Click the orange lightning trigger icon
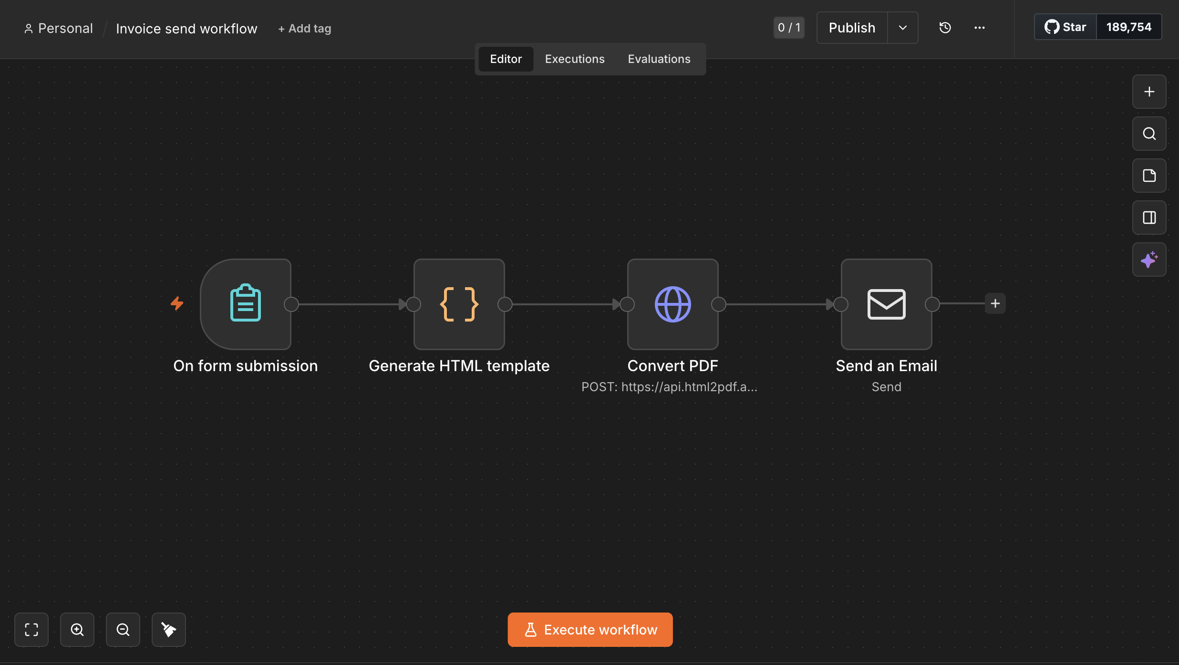The height and width of the screenshot is (665, 1179). point(177,303)
